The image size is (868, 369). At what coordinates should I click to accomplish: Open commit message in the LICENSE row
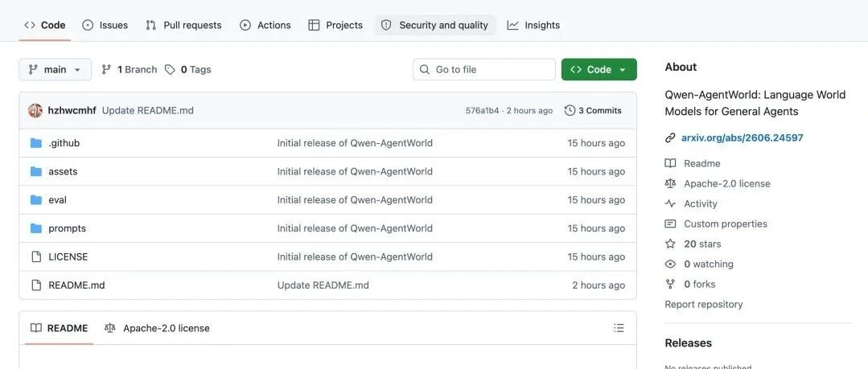(x=355, y=256)
